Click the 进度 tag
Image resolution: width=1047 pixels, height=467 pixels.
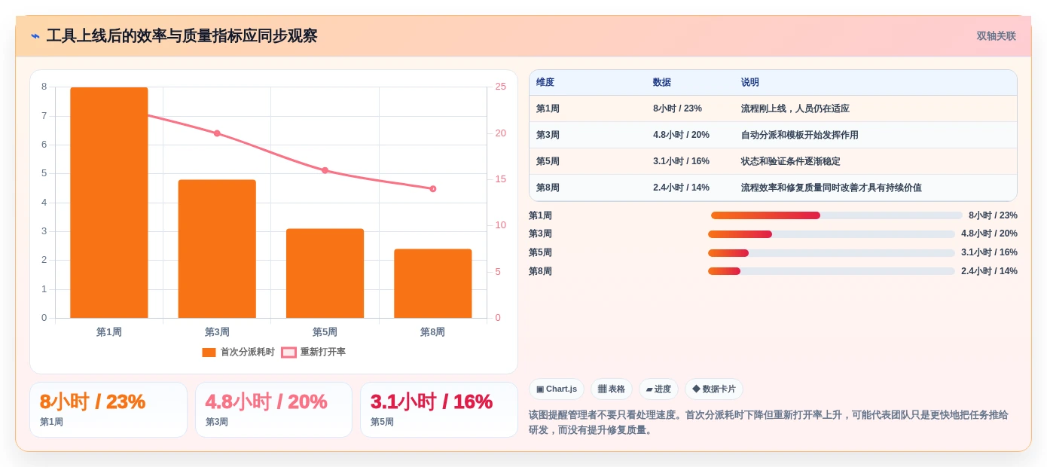[658, 389]
